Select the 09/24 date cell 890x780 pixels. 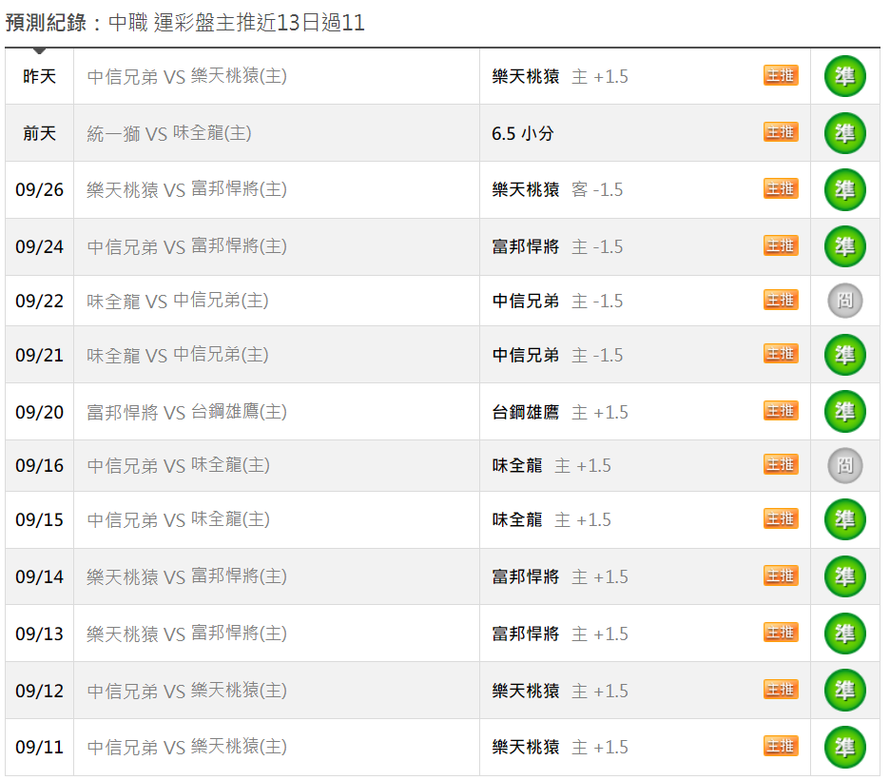(39, 246)
